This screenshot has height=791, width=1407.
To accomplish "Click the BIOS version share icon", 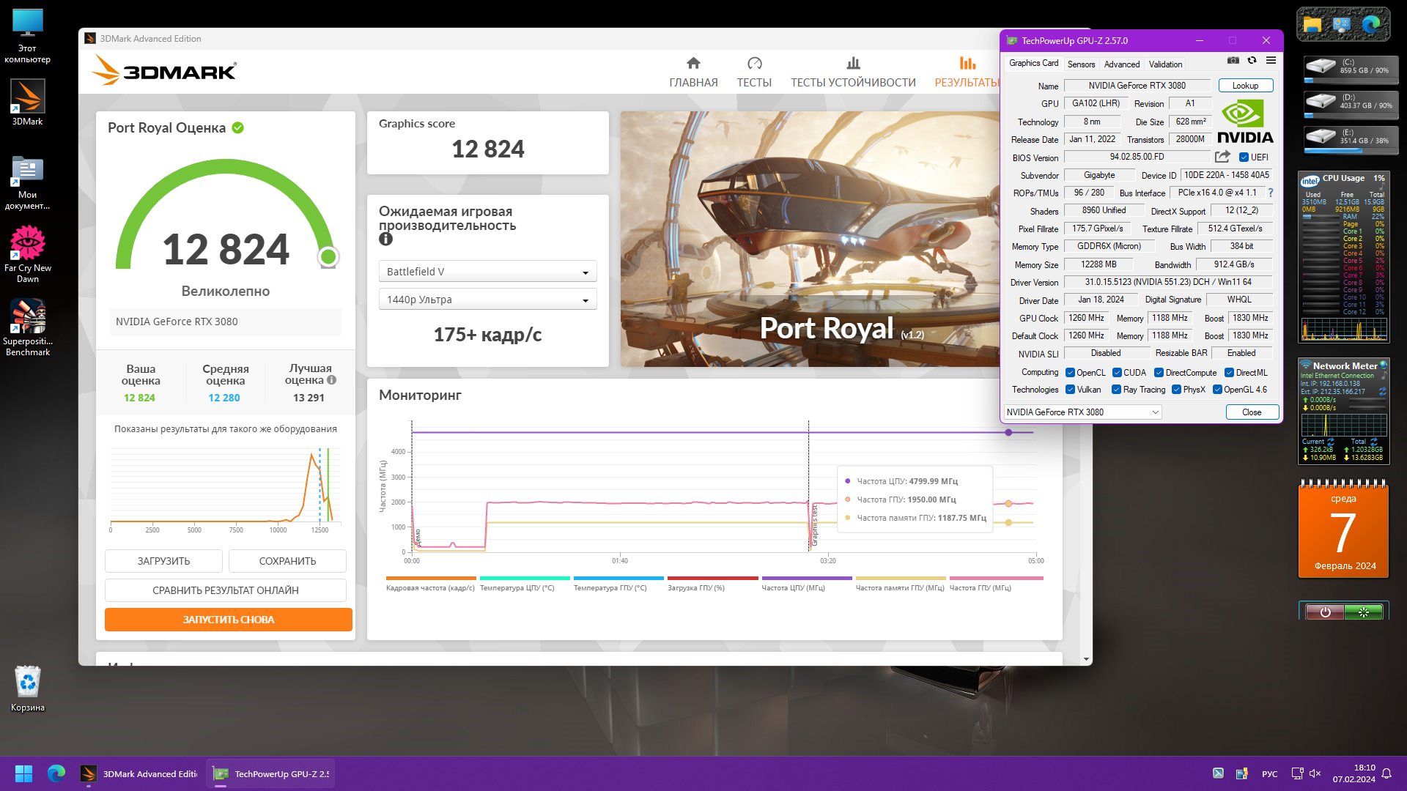I will [1222, 157].
